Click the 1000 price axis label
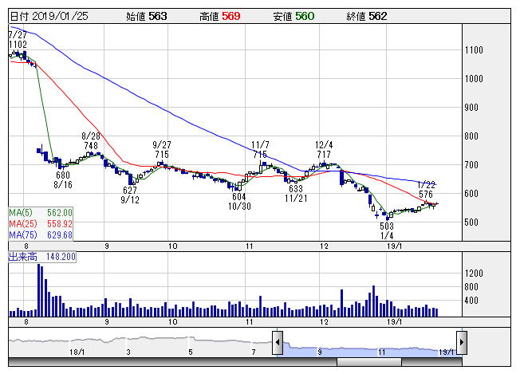520x374 pixels. (x=474, y=79)
